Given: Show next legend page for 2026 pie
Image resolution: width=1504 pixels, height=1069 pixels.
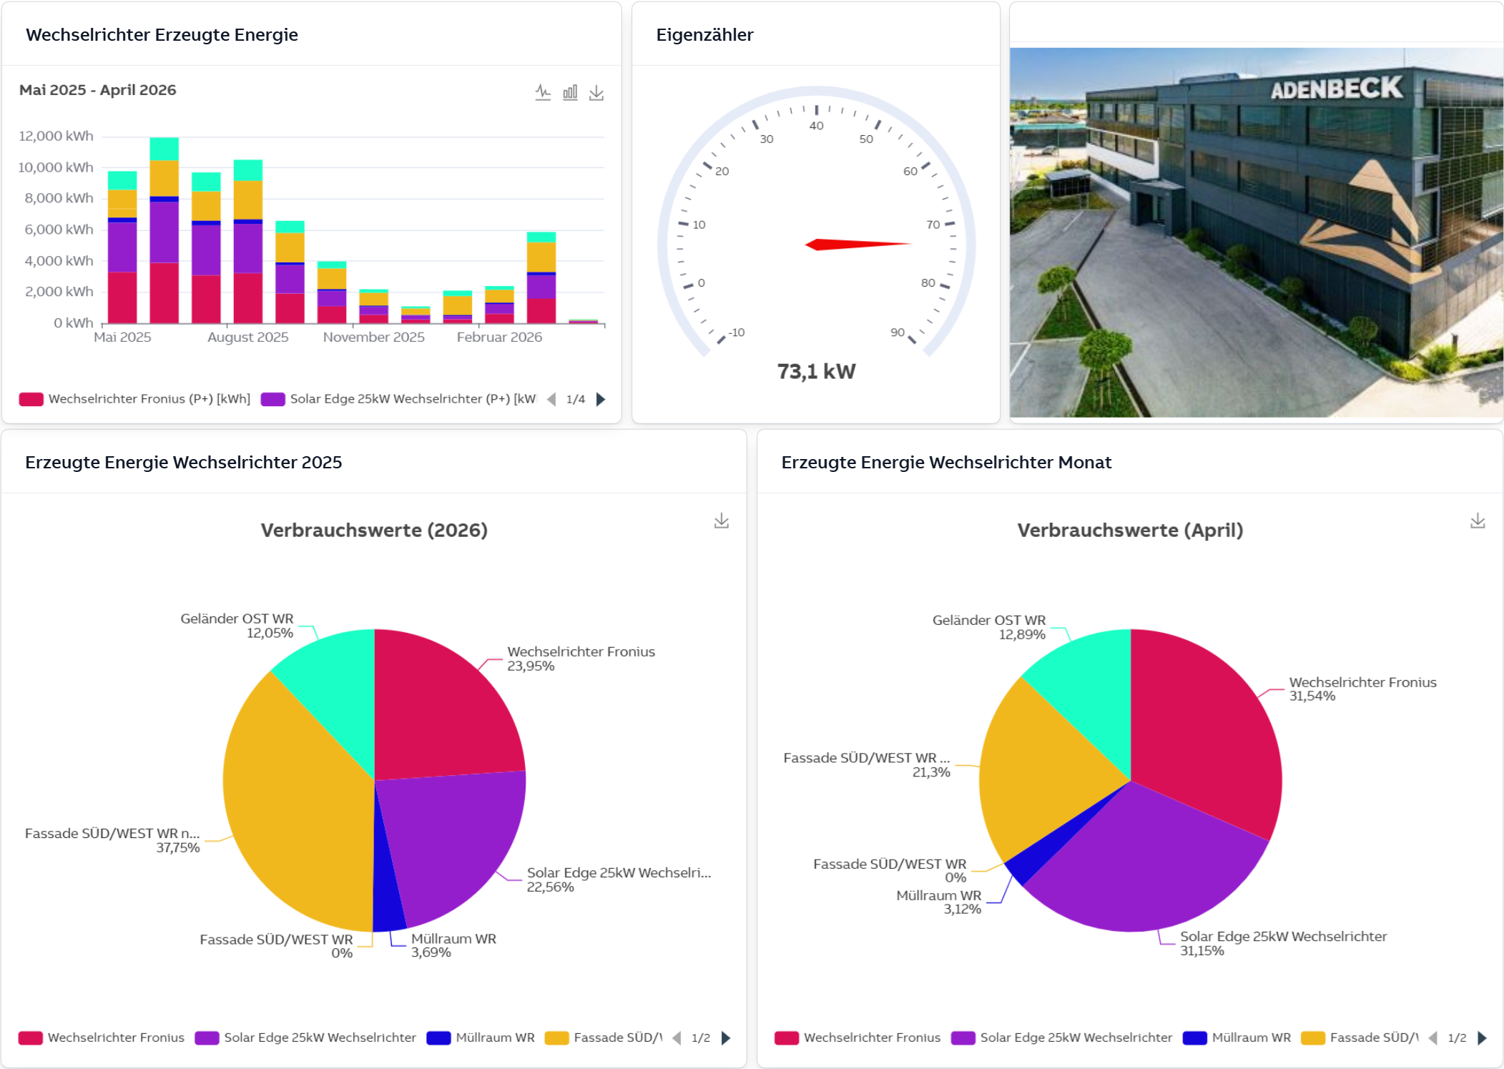Looking at the screenshot, I should coord(726,1038).
